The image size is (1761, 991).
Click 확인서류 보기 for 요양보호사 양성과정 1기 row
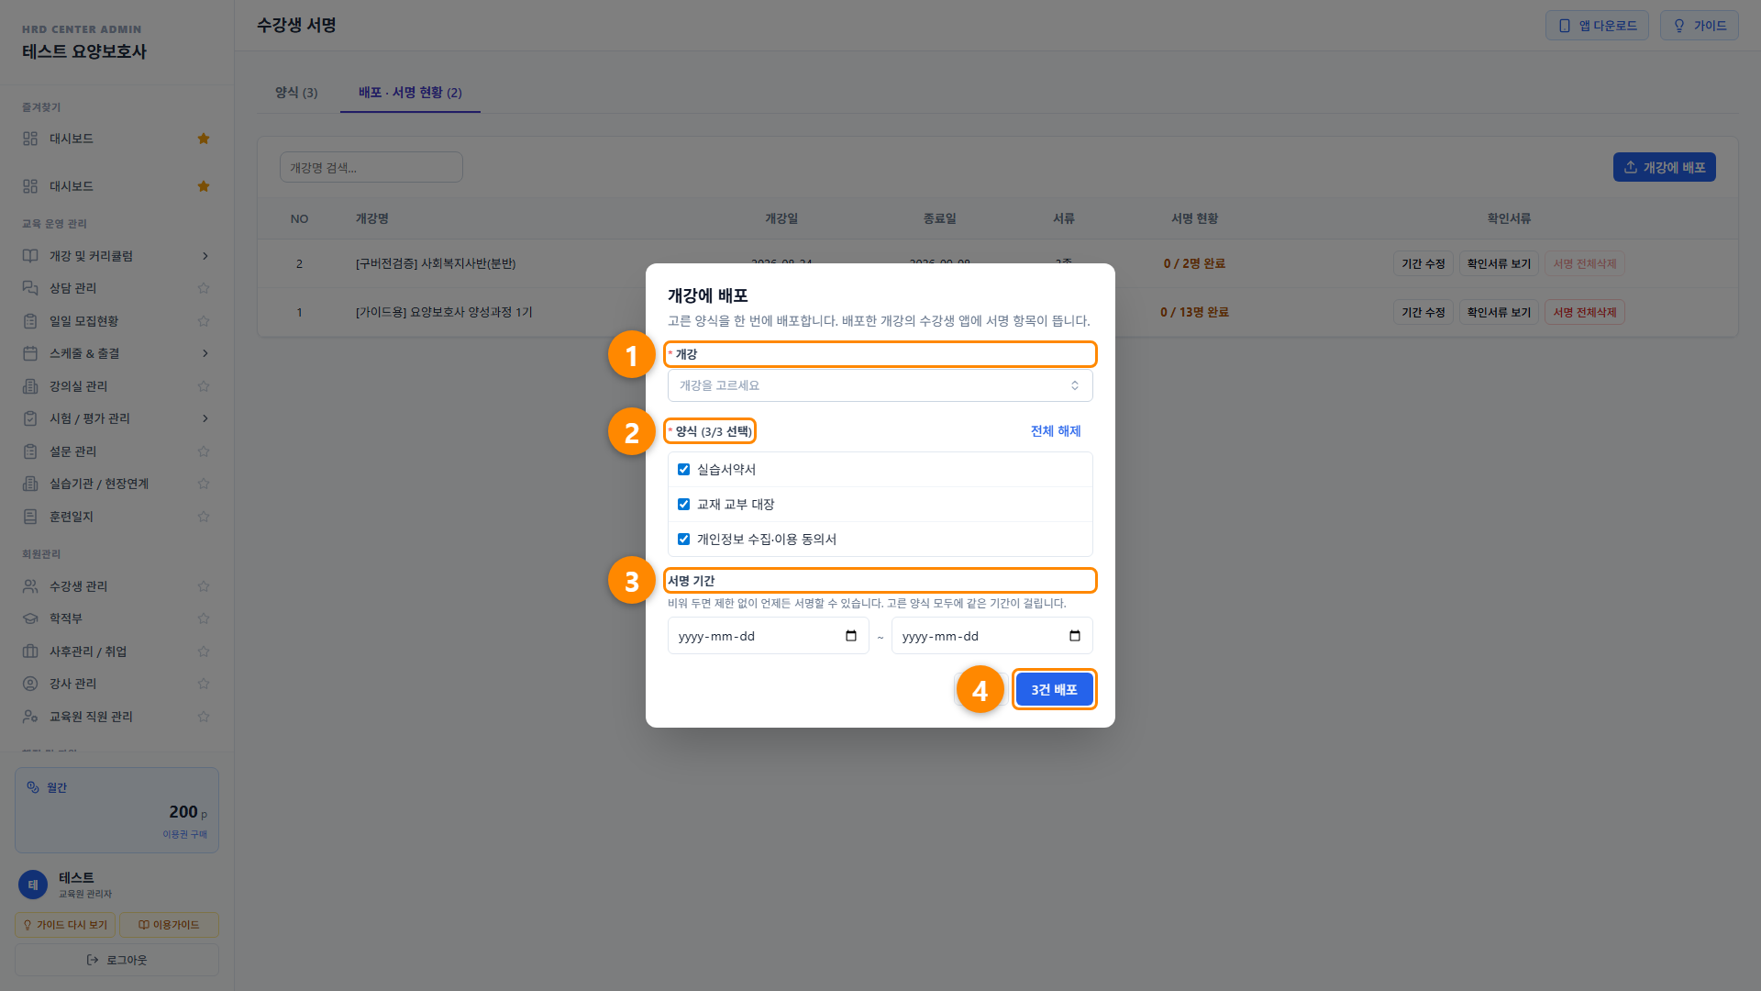1499,313
